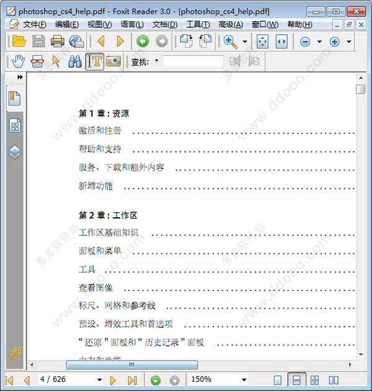Print the document using the printer icon
This screenshot has width=372, height=391.
57,42
